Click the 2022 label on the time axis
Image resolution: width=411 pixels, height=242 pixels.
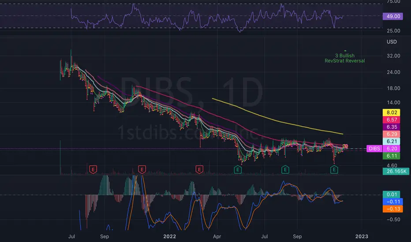click(170, 237)
